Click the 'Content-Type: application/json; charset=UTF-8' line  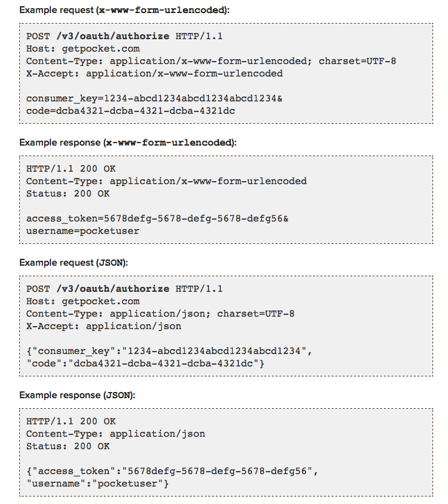coord(160,314)
